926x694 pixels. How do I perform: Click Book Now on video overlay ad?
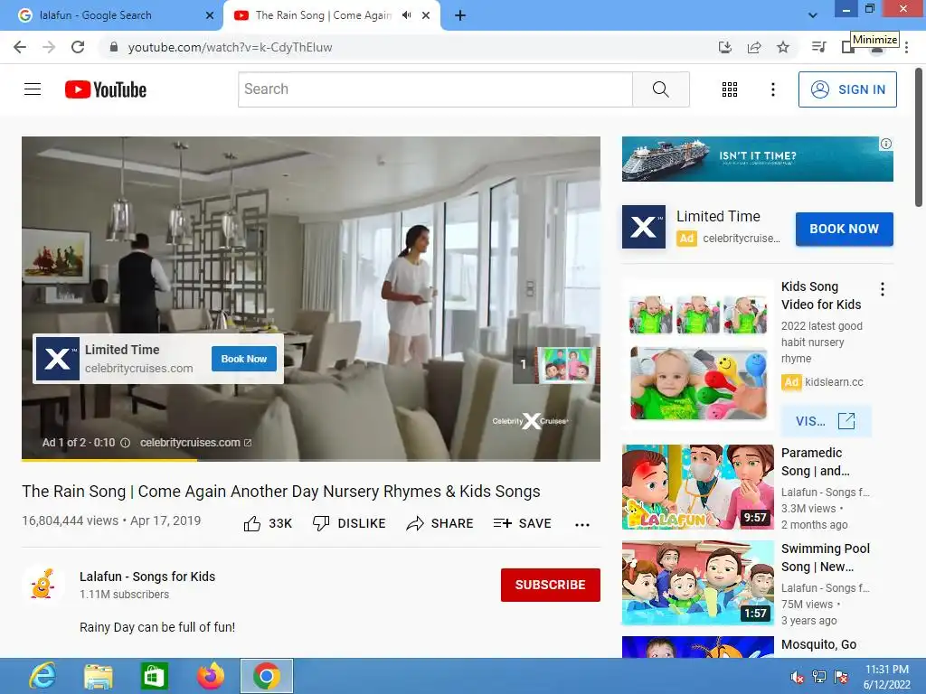click(x=244, y=359)
